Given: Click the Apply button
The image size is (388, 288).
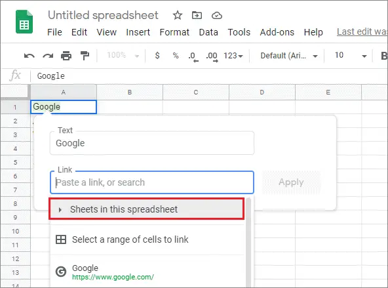Looking at the screenshot, I should point(291,182).
